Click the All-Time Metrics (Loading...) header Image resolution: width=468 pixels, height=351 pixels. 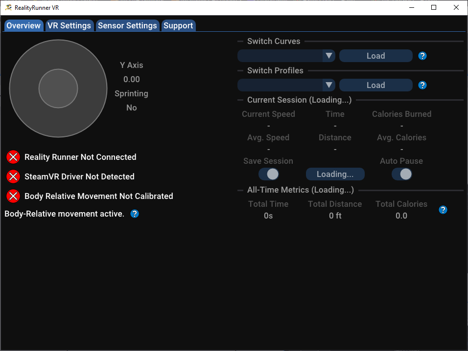301,190
